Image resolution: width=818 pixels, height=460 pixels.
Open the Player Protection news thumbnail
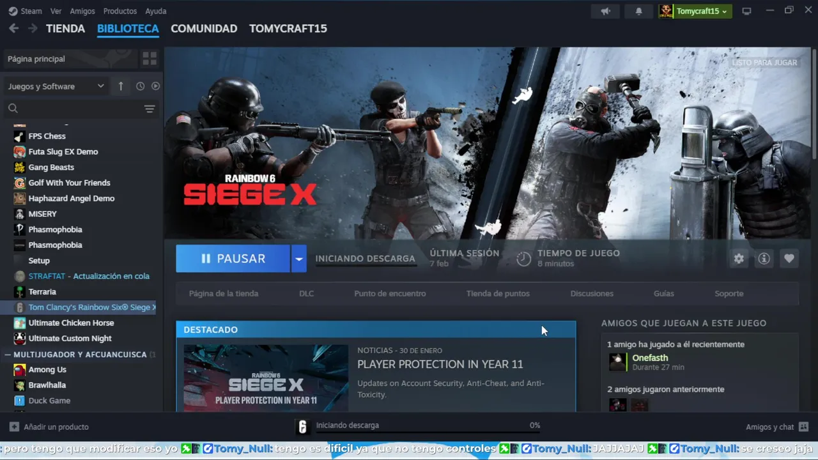coord(266,378)
